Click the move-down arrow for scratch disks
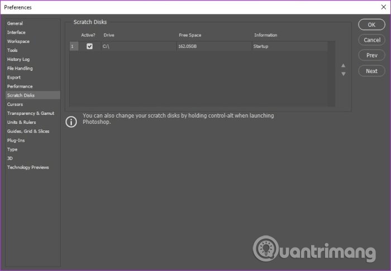This screenshot has width=391, height=271. [x=344, y=74]
